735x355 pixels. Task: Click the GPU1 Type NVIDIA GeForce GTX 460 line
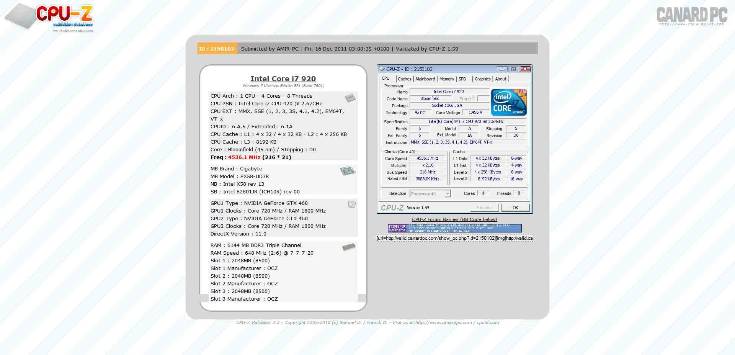click(x=259, y=203)
